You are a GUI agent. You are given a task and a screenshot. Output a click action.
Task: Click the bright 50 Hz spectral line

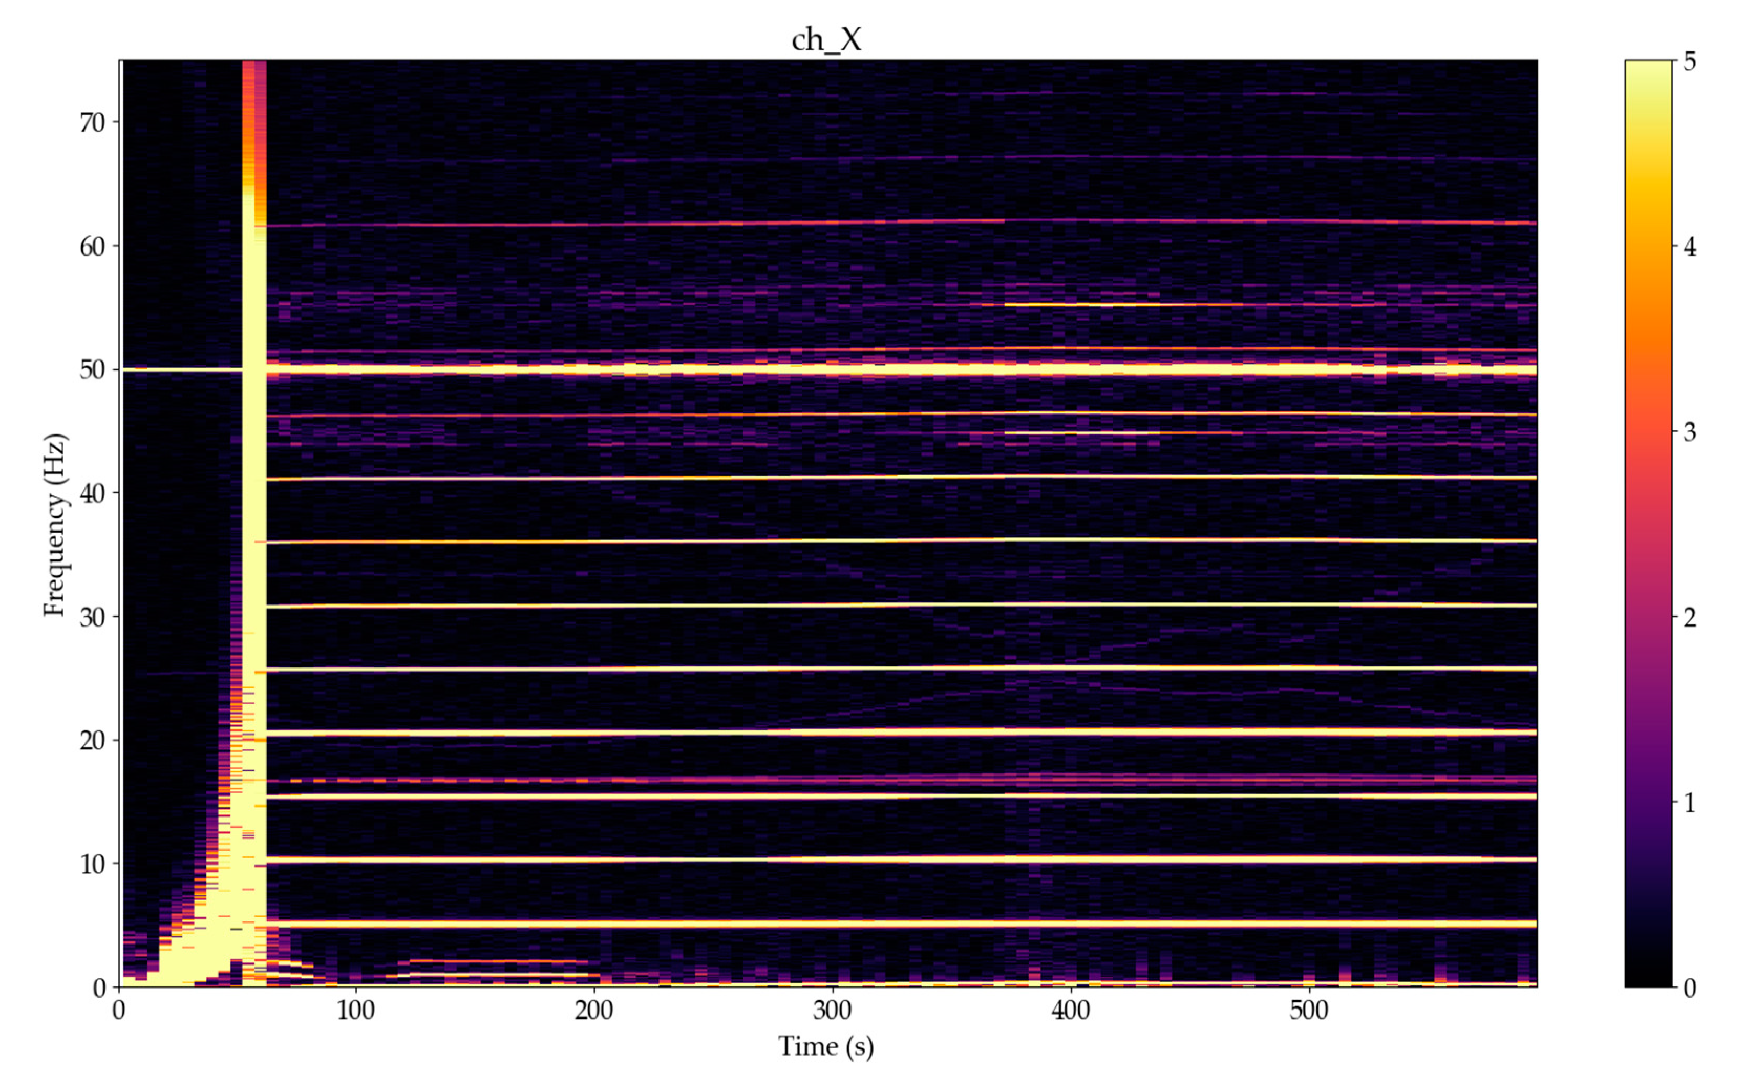858,369
